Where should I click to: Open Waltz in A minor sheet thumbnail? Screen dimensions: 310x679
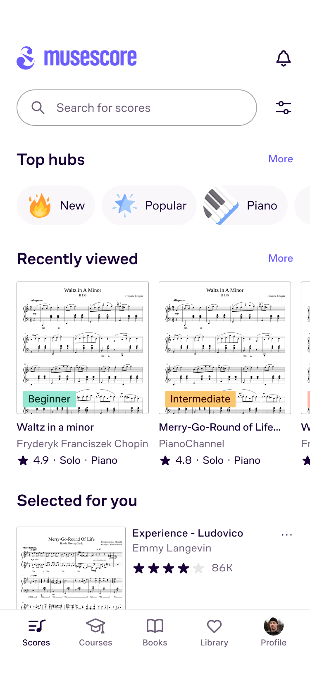pyautogui.click(x=83, y=348)
